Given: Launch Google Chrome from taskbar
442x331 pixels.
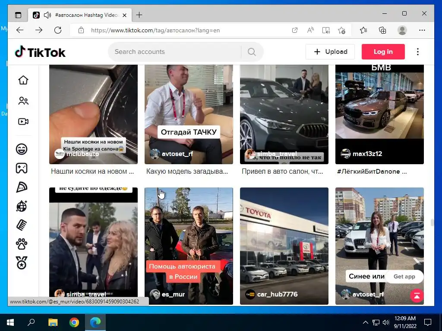Looking at the screenshot, I should click(74, 322).
